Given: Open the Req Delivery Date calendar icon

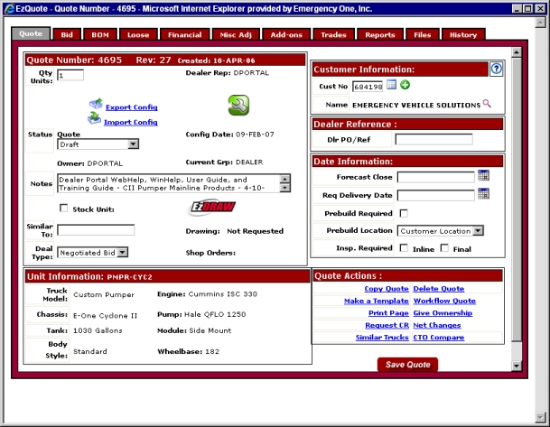Looking at the screenshot, I should coord(483,193).
